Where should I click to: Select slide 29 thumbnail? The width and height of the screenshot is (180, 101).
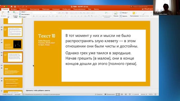(x=13, y=70)
